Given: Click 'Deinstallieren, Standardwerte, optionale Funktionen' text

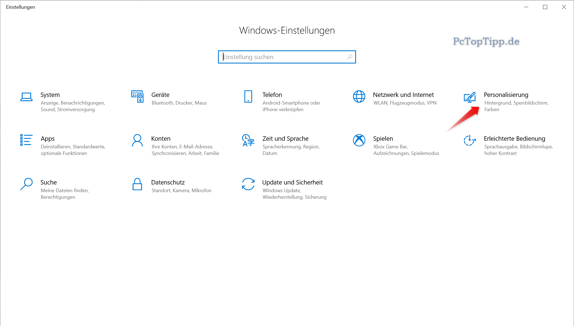Looking at the screenshot, I should (x=73, y=150).
